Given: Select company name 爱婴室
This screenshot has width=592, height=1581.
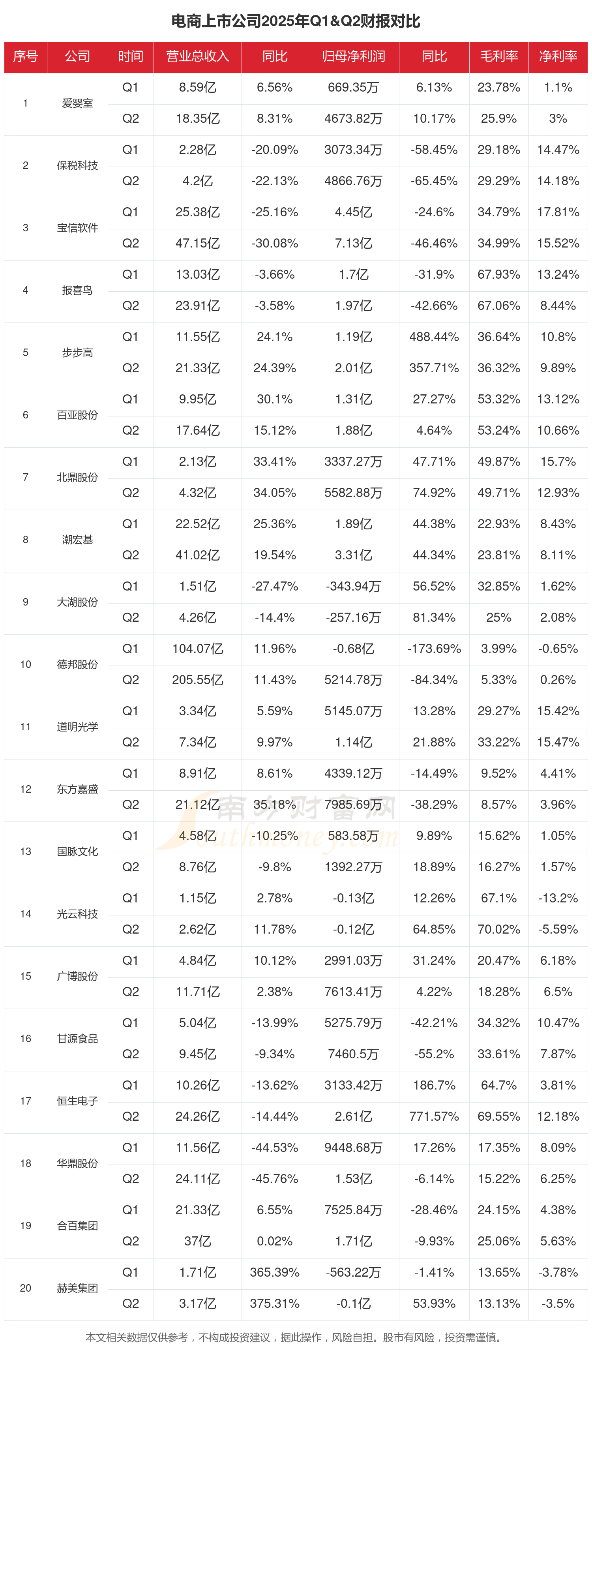Looking at the screenshot, I should coord(77,104).
